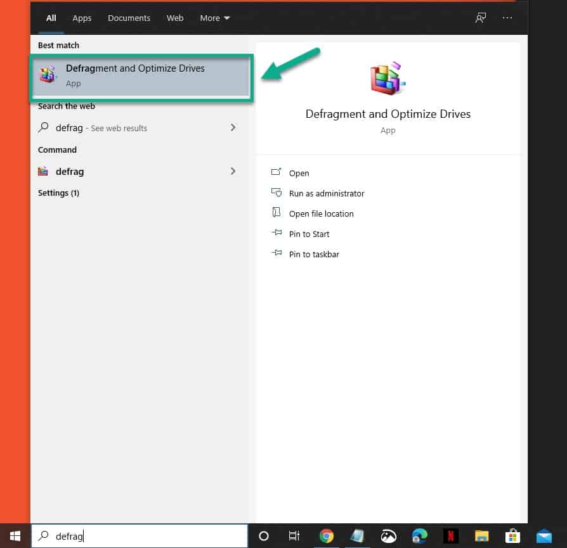The width and height of the screenshot is (567, 548).
Task: Switch to the Apps tab
Action: pos(82,18)
